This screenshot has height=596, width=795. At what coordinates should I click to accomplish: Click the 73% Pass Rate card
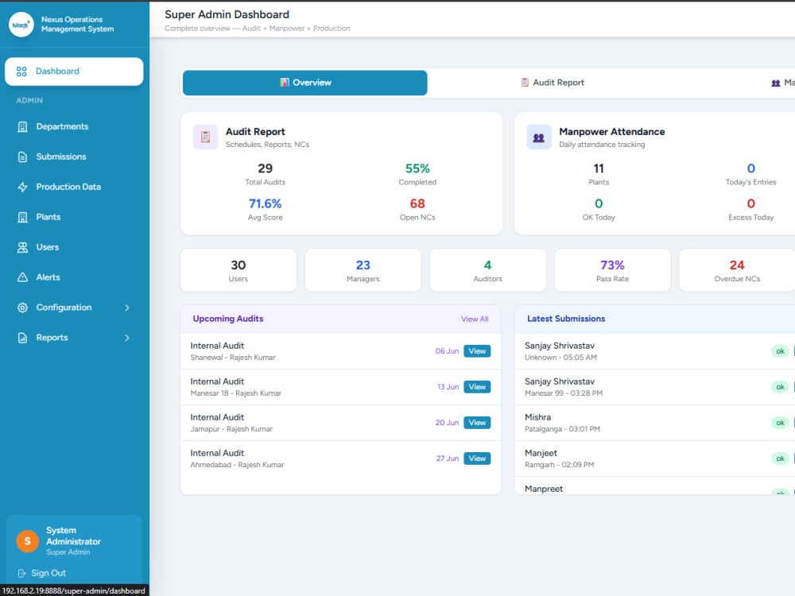coord(612,270)
